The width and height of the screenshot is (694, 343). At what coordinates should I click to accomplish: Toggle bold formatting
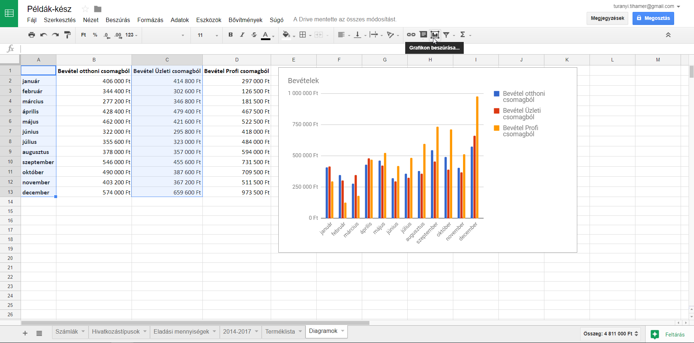click(231, 35)
